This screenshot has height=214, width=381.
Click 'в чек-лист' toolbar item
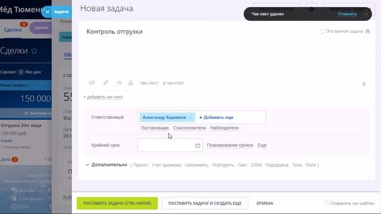[173, 83]
